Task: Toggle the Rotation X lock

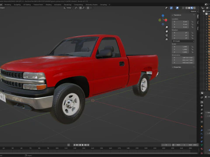Action: coord(192,33)
